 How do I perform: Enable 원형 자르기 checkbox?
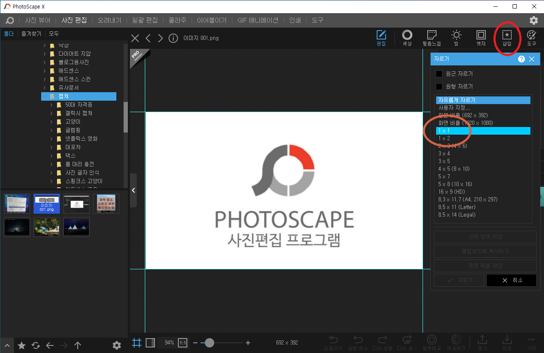(439, 87)
